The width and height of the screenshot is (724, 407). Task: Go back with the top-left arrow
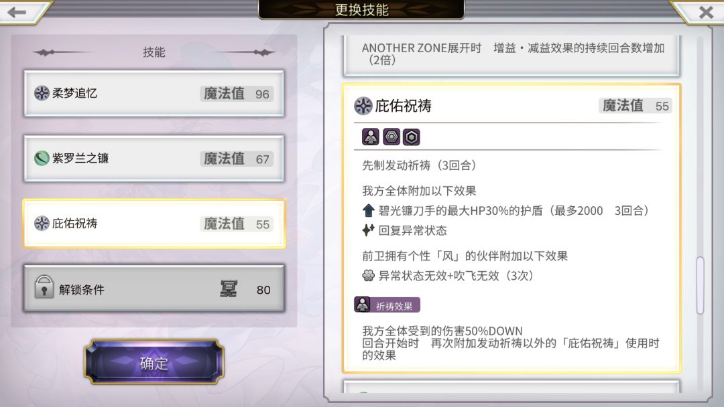pyautogui.click(x=17, y=12)
